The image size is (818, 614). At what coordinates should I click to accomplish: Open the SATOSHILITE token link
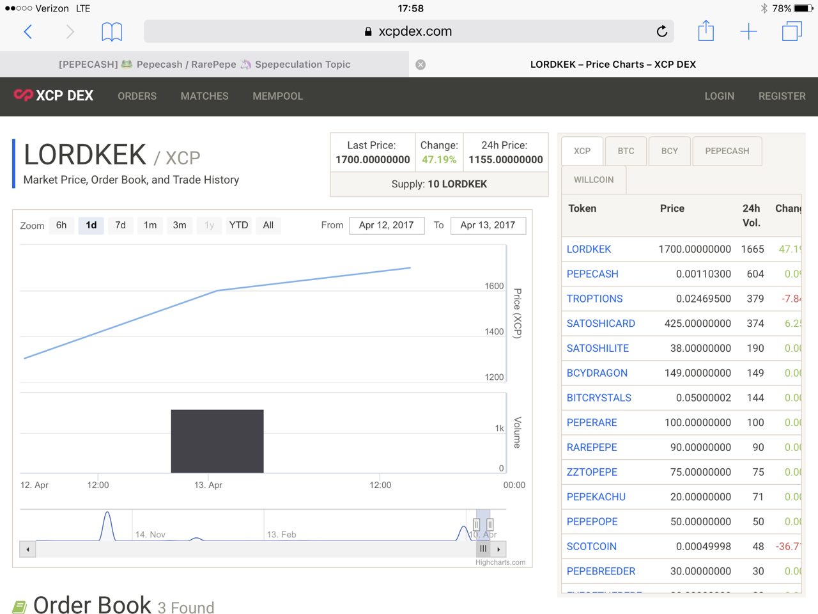click(598, 349)
